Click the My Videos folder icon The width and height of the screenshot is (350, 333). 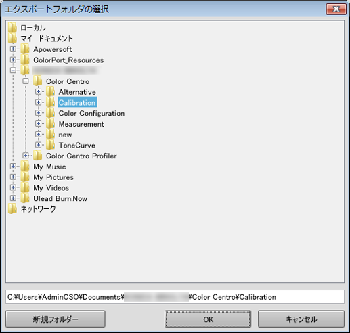[x=25, y=187]
